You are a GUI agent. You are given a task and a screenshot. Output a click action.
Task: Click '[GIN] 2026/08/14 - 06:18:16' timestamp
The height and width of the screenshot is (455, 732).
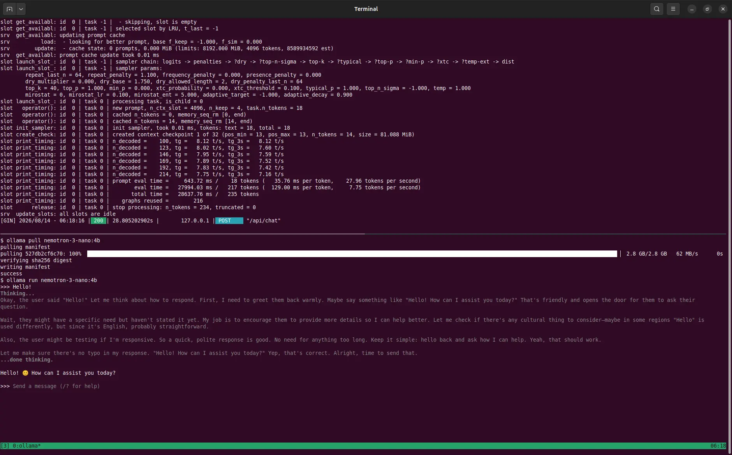[x=42, y=220]
